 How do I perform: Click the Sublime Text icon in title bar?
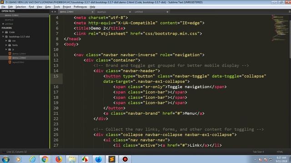2,2
